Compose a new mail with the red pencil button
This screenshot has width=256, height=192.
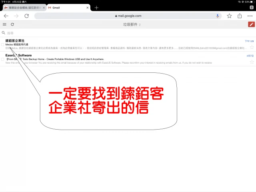pyautogui.click(x=251, y=24)
